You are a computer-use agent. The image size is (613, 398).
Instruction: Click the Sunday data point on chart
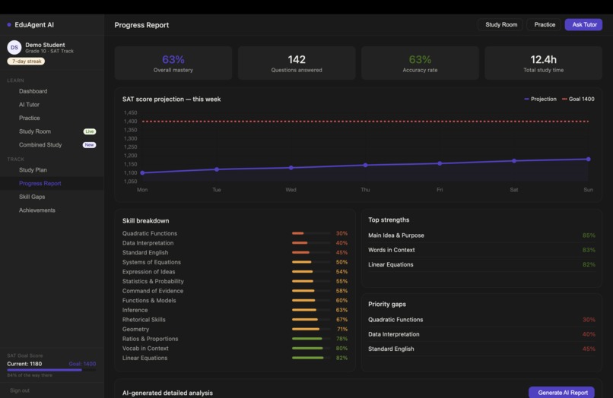click(589, 159)
